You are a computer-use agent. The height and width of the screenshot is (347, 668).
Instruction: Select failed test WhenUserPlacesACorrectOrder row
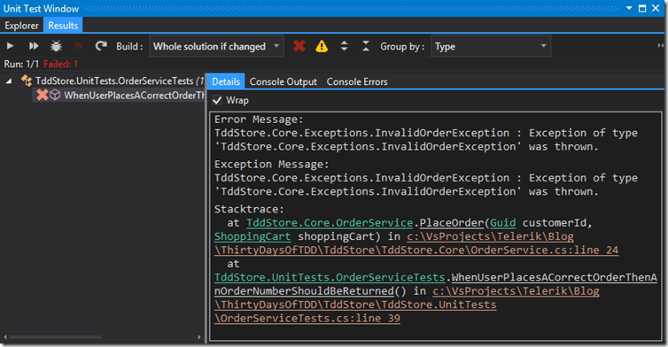coord(119,95)
